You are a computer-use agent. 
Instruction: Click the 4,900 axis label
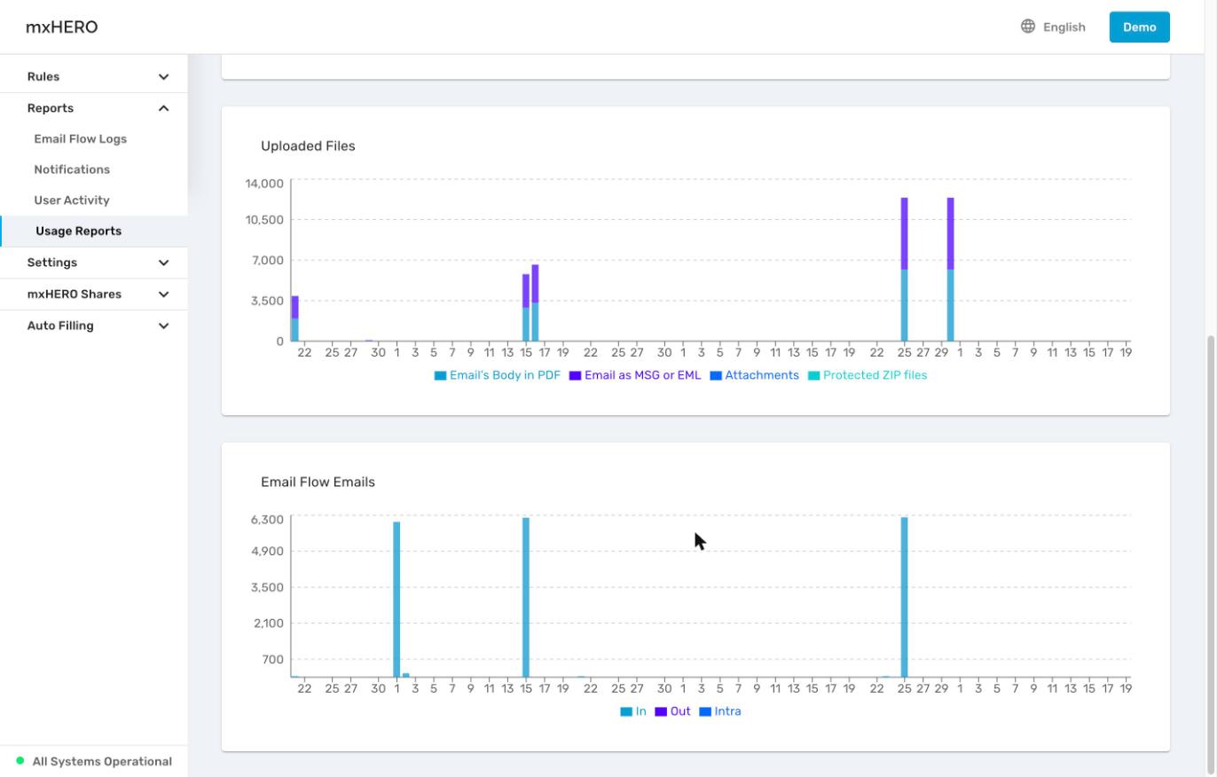[267, 551]
